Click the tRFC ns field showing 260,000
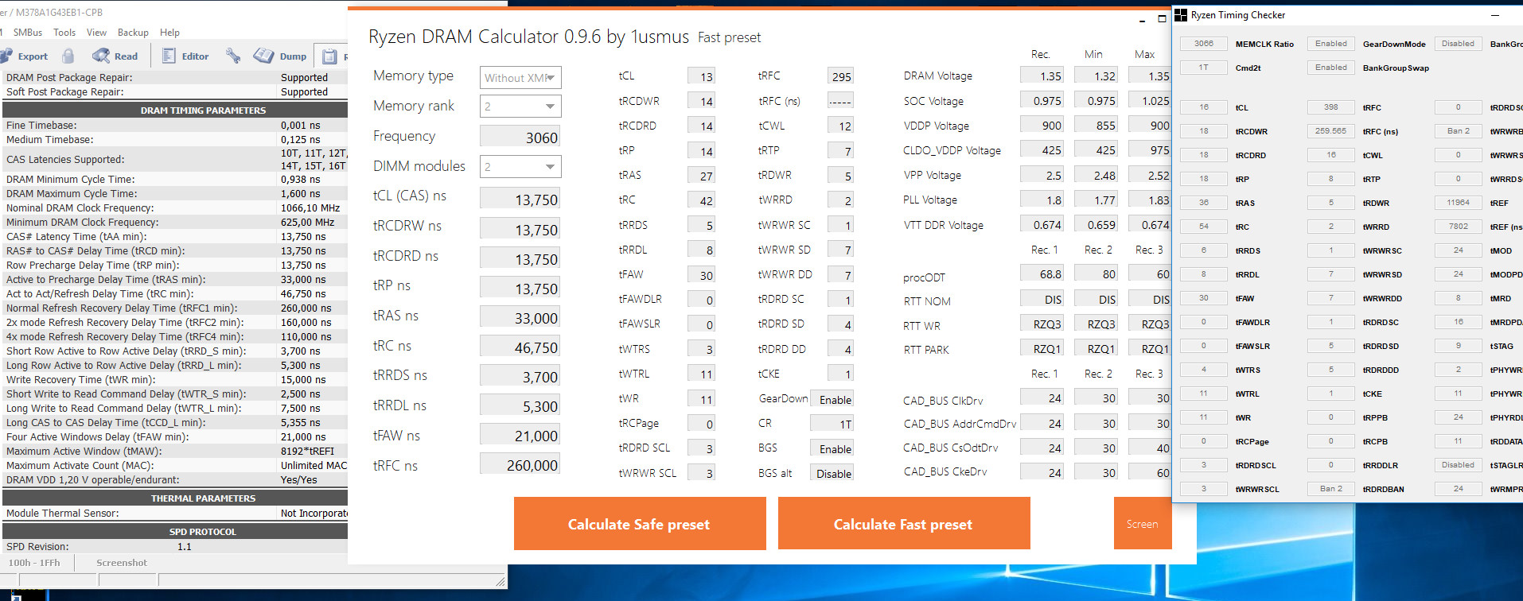 pyautogui.click(x=520, y=464)
